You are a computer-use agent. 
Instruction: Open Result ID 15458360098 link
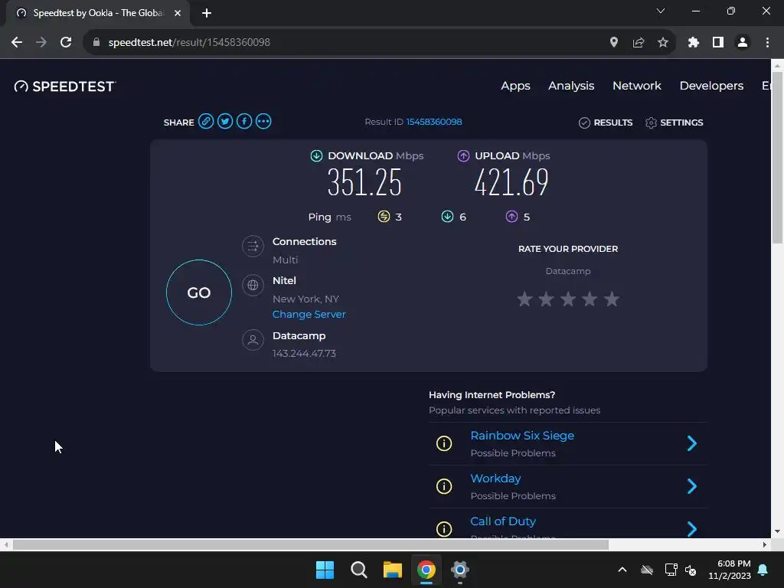pyautogui.click(x=434, y=122)
